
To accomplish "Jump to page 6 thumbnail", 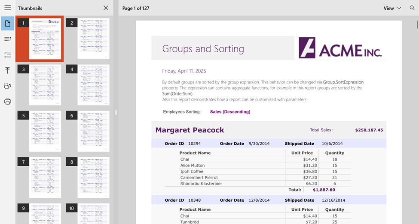I will point(93,131).
